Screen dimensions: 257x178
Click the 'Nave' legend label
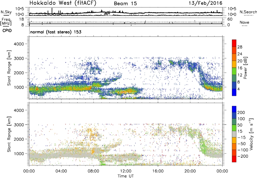(244, 22)
